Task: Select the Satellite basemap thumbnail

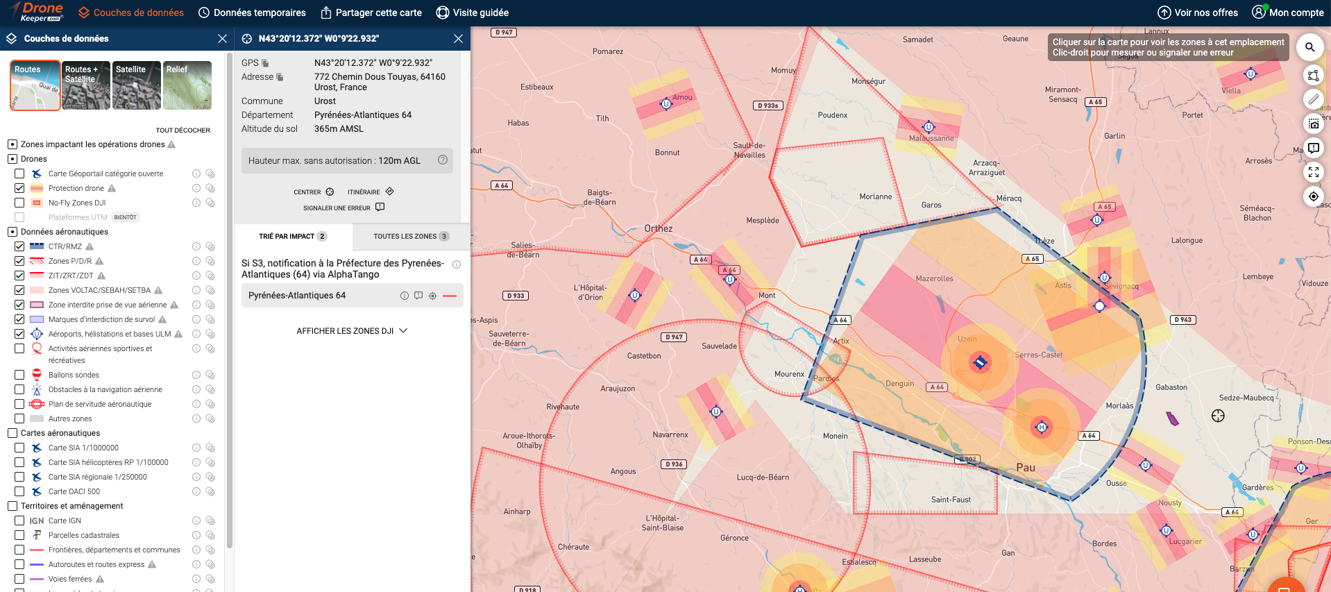Action: [x=137, y=85]
